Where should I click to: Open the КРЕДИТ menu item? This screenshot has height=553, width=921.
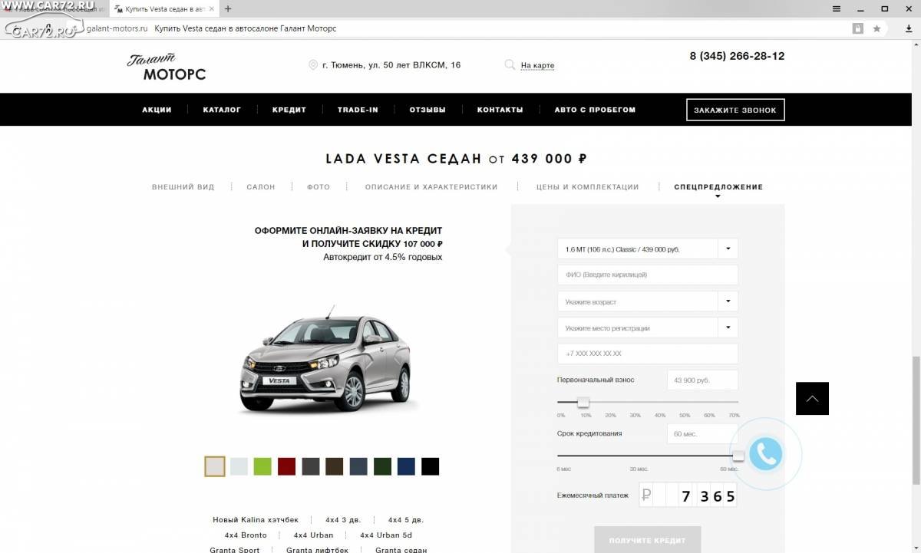point(289,110)
